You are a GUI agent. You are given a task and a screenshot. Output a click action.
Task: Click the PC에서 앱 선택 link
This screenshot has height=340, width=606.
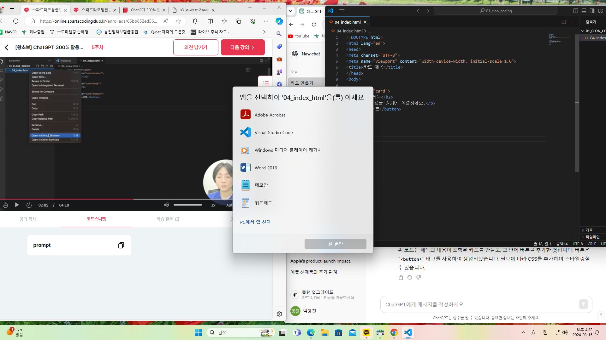pos(255,222)
